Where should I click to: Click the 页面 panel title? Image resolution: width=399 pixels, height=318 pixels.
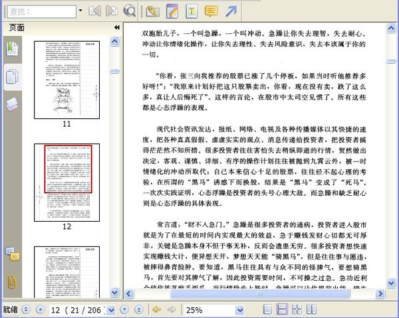click(17, 27)
